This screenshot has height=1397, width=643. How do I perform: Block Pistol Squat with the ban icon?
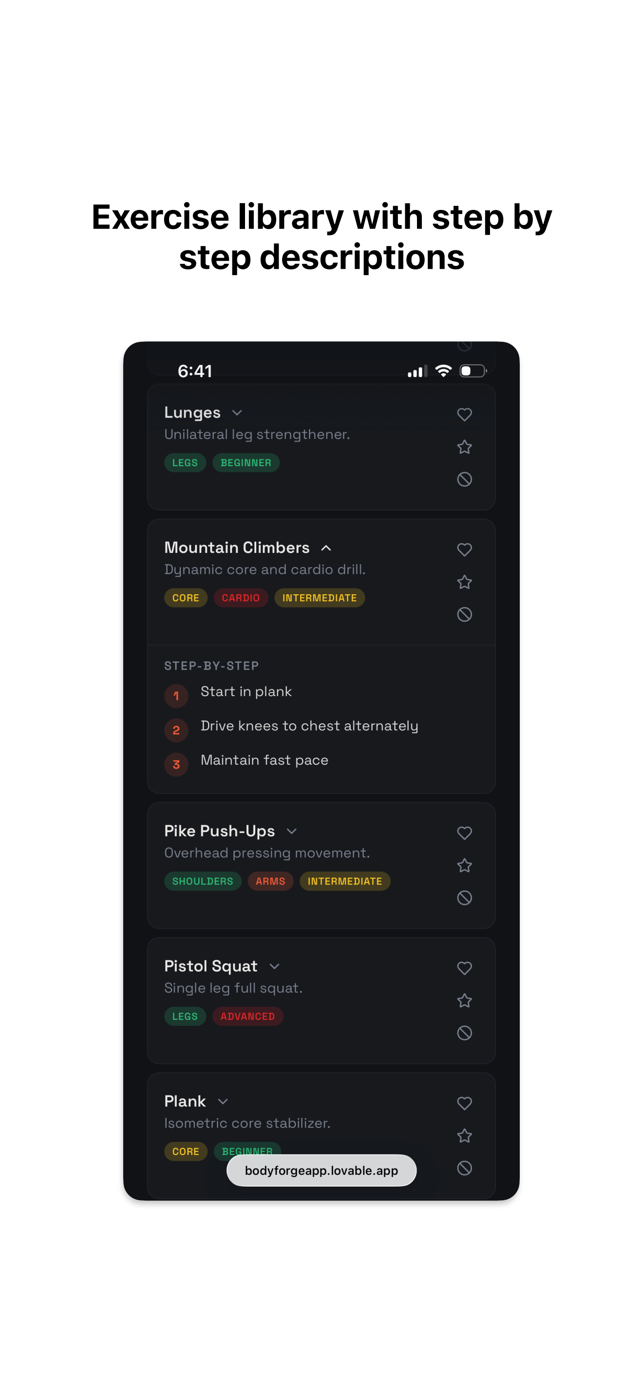pos(464,1033)
